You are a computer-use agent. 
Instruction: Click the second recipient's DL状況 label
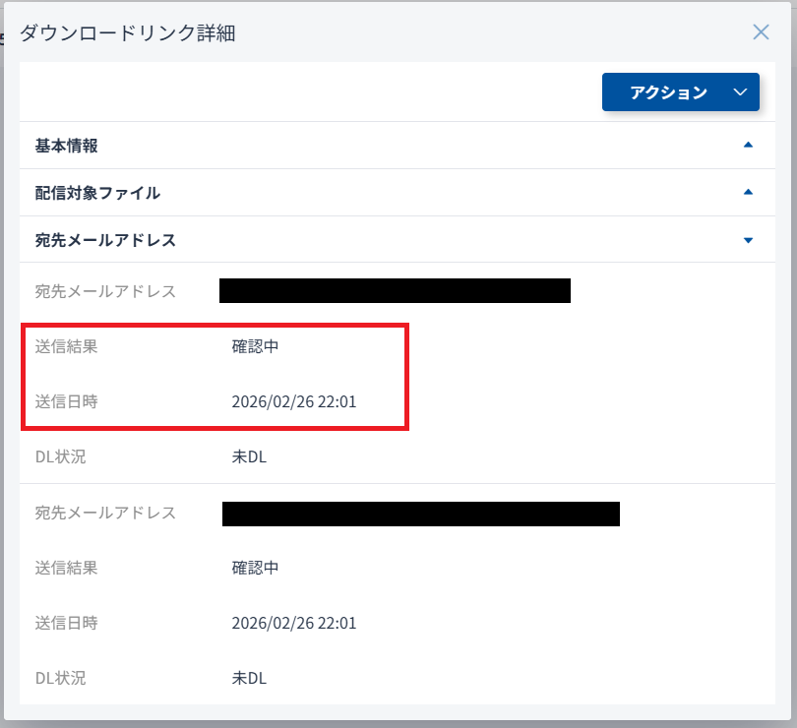(x=58, y=678)
